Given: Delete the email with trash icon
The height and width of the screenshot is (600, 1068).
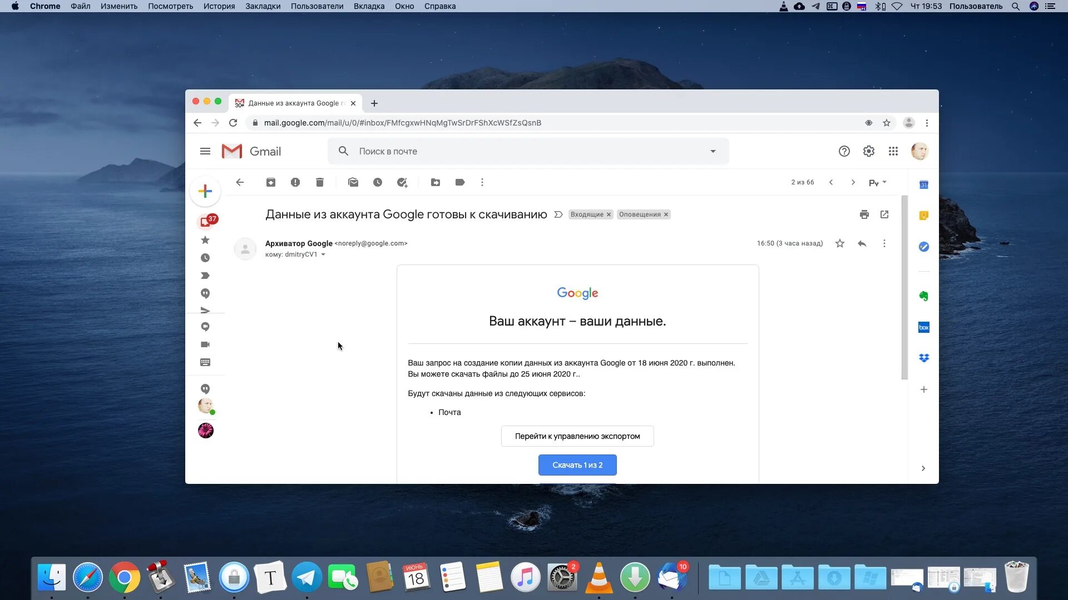Looking at the screenshot, I should pyautogui.click(x=320, y=182).
